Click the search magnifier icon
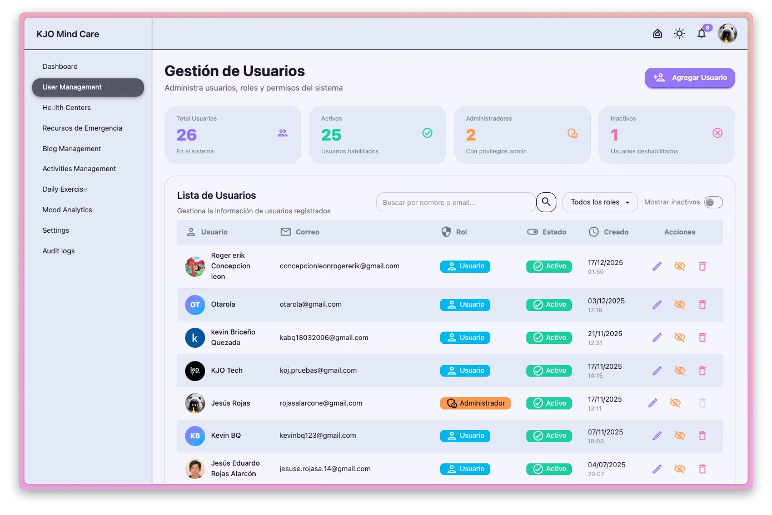The width and height of the screenshot is (772, 515). (546, 202)
